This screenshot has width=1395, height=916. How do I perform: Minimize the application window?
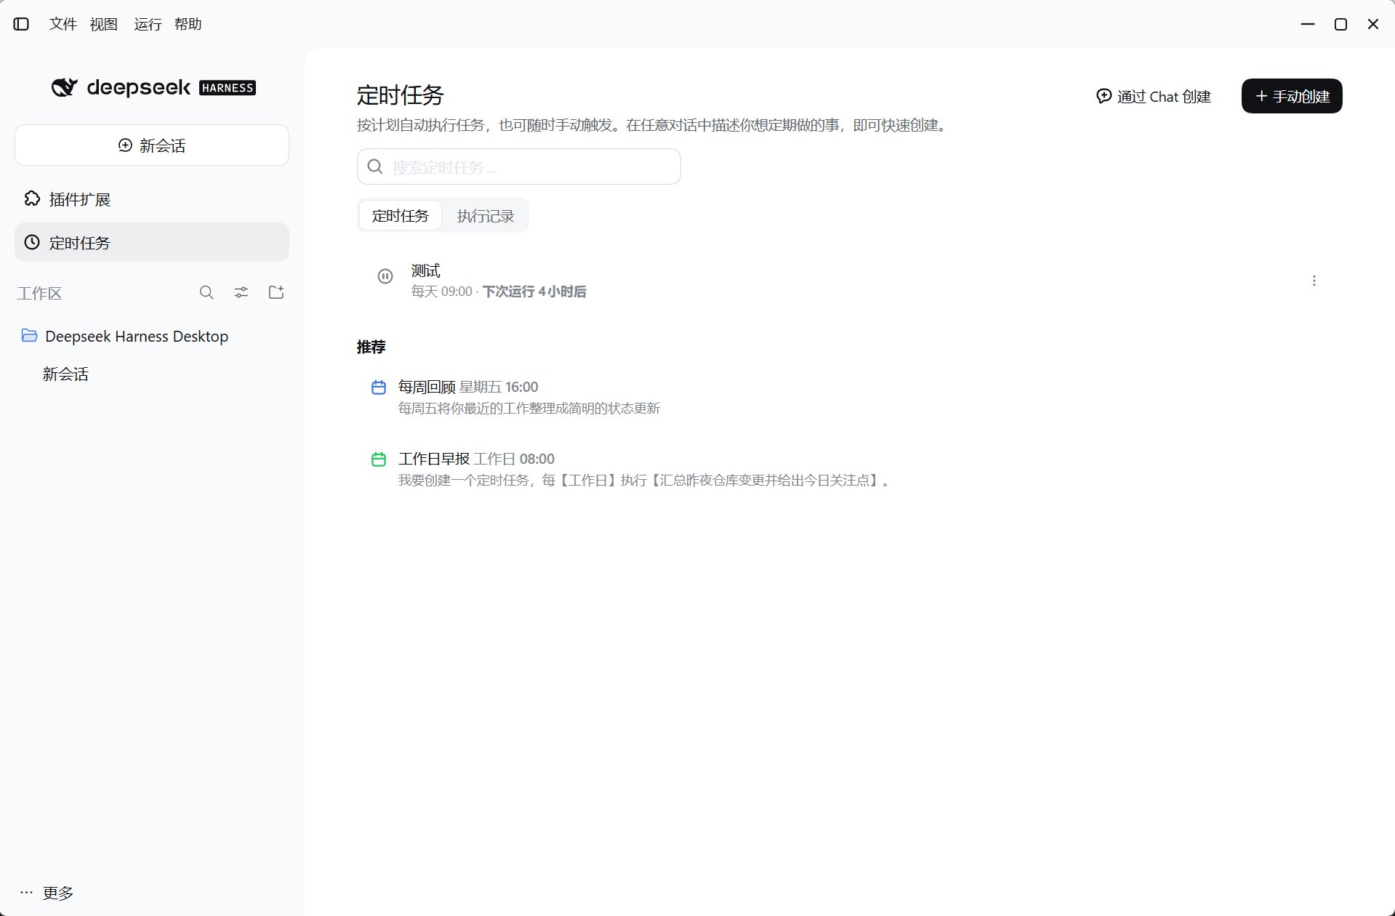[x=1308, y=24]
